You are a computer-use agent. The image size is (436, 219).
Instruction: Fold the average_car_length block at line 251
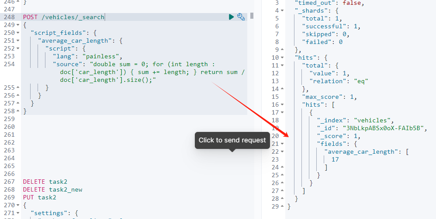point(18,40)
